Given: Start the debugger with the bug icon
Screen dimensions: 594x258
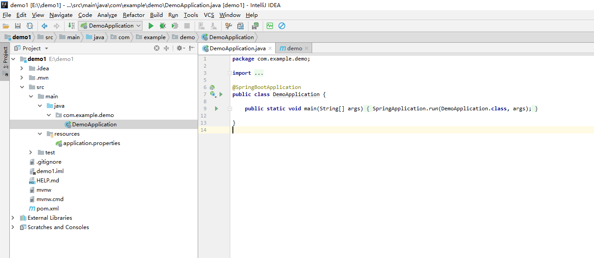Looking at the screenshot, I should pos(163,26).
